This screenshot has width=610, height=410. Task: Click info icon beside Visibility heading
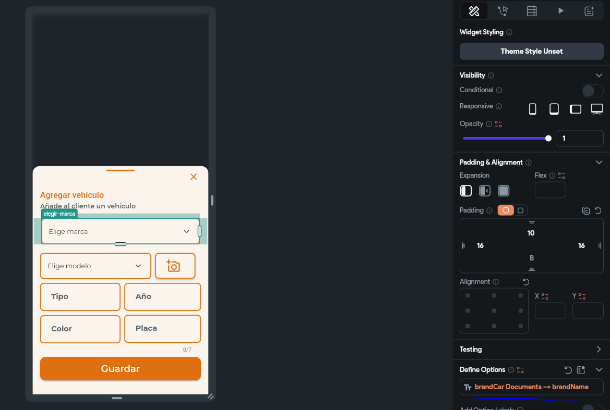[x=491, y=76]
